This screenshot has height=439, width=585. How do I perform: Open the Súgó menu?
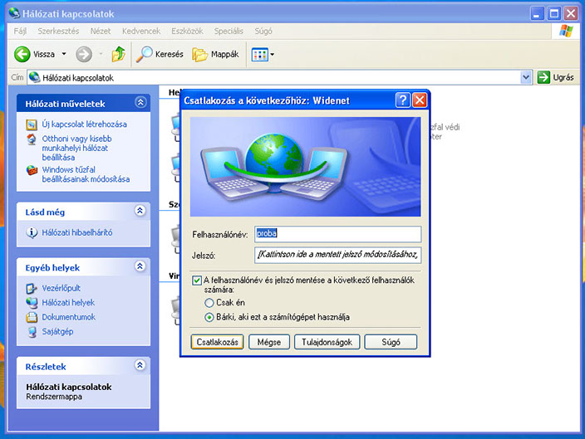coord(263,32)
